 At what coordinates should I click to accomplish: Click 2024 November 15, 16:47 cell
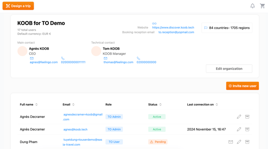206,129
